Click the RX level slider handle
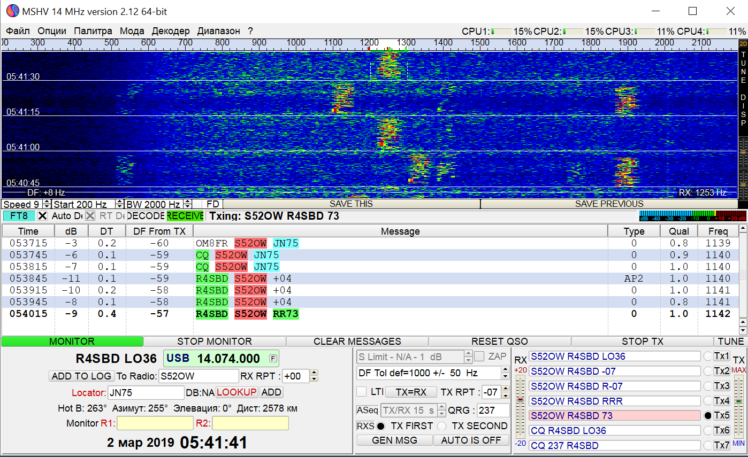Viewport: 748px width, 457px height. (520, 400)
